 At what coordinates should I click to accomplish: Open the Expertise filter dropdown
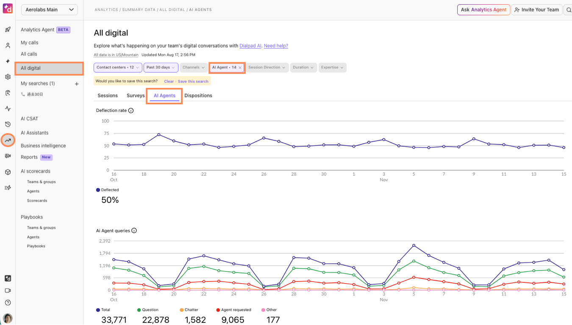click(x=332, y=68)
